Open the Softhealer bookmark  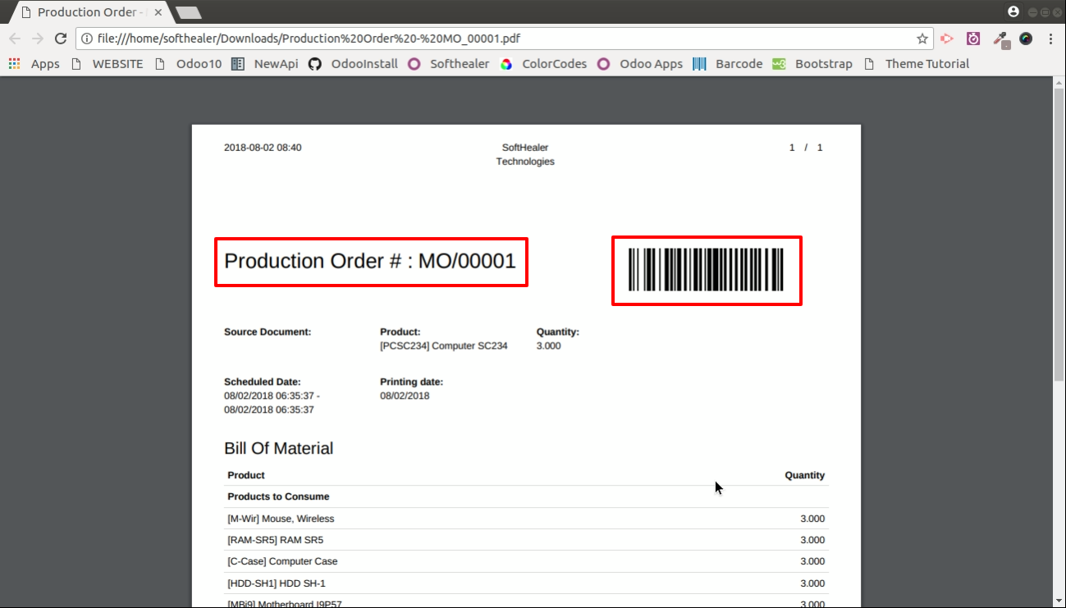coord(449,64)
